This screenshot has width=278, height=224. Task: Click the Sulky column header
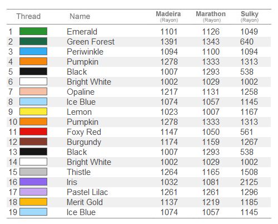(250, 16)
